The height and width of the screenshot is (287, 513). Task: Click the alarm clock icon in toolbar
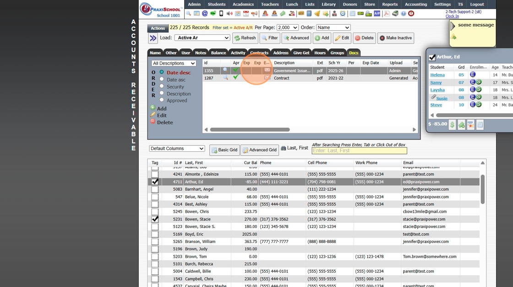(x=343, y=14)
